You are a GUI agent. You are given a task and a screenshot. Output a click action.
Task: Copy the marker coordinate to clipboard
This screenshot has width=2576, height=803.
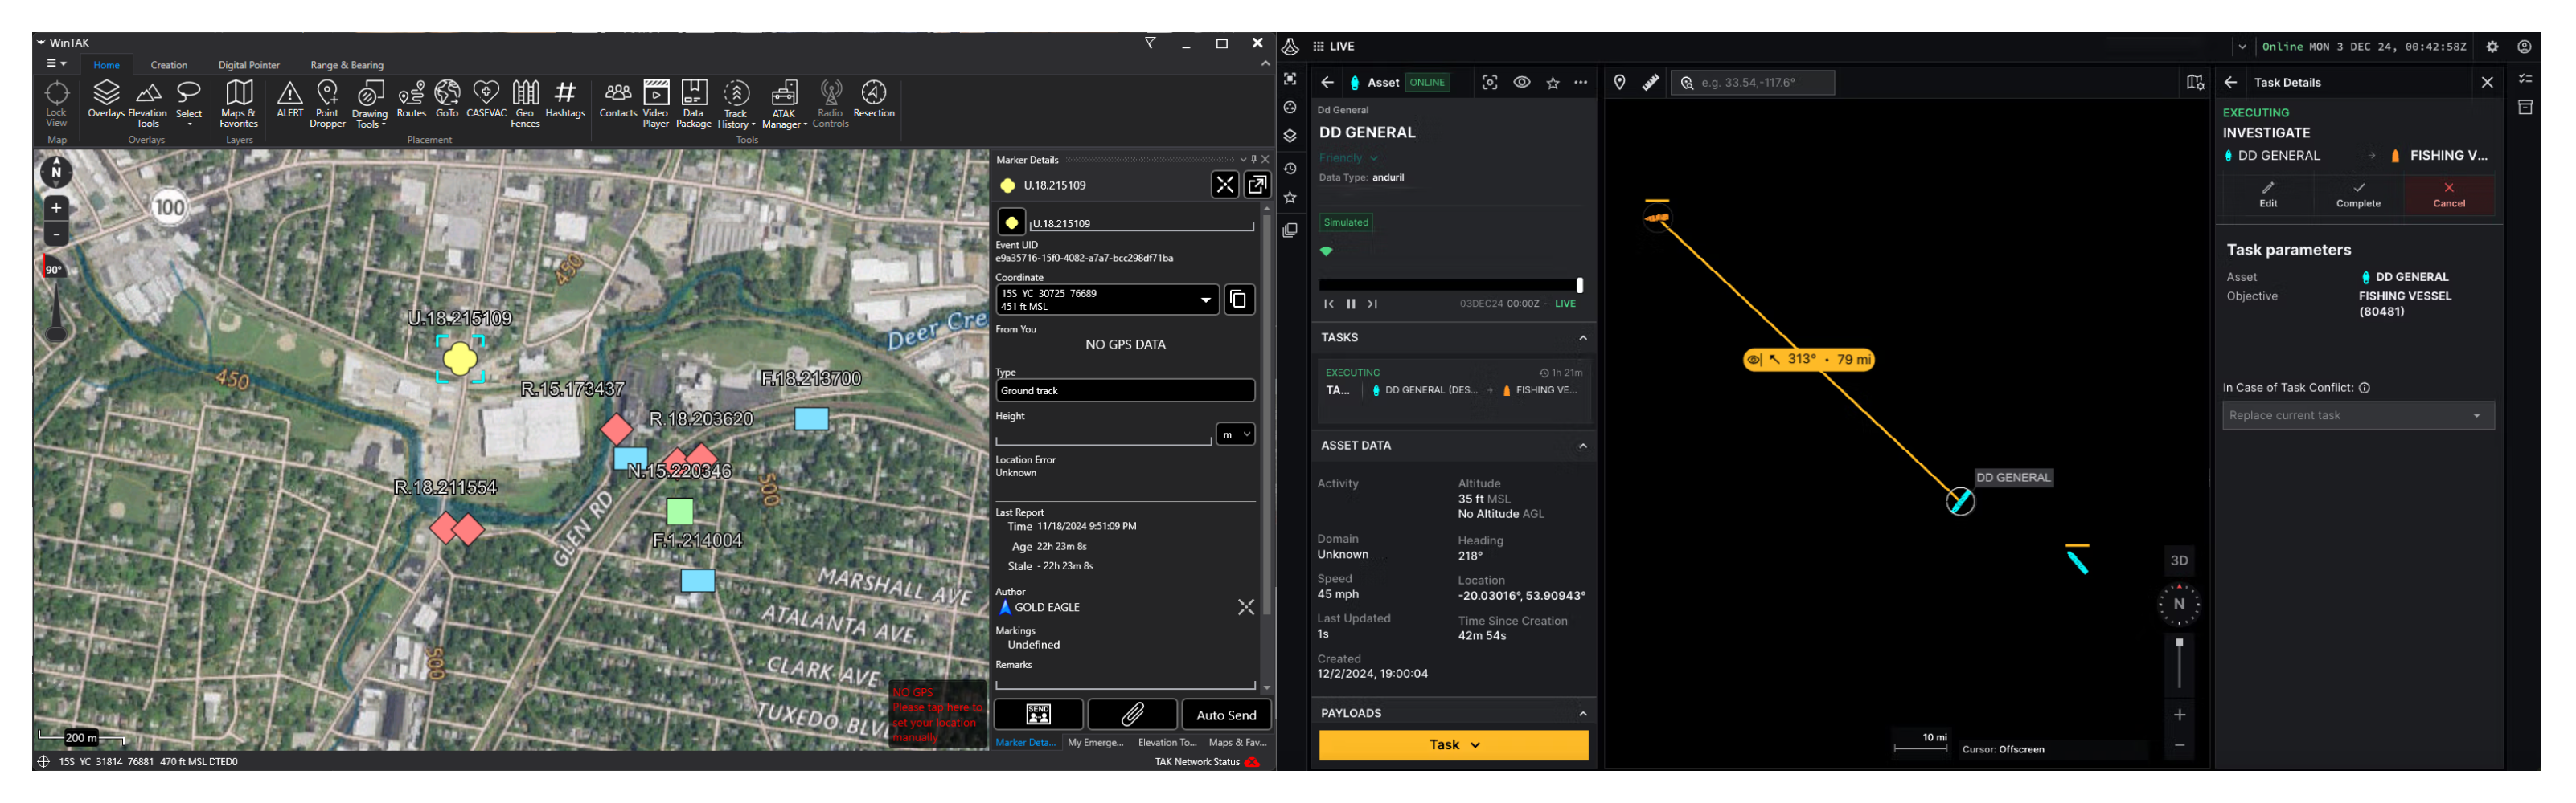[x=1238, y=300]
